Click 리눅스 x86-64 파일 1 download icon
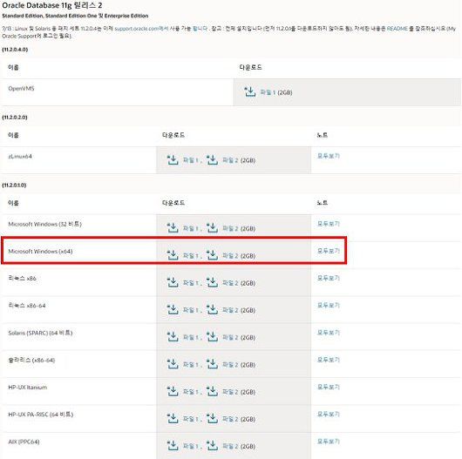This screenshot has width=462, height=459. [x=173, y=310]
